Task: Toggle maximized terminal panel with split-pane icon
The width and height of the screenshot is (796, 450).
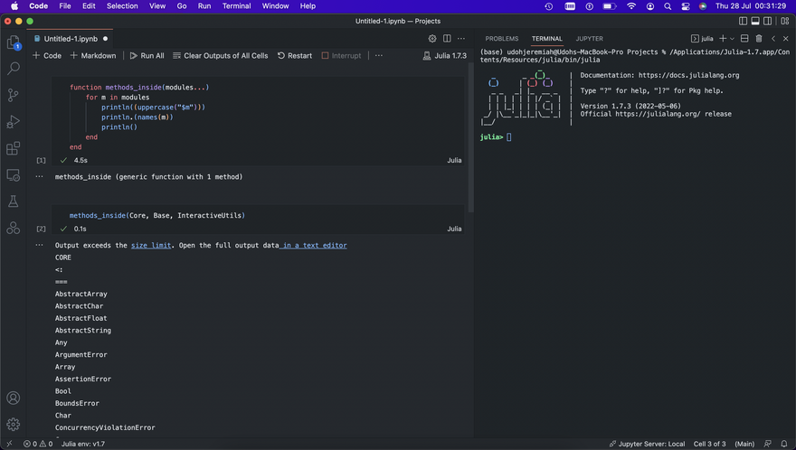Action: pyautogui.click(x=744, y=39)
